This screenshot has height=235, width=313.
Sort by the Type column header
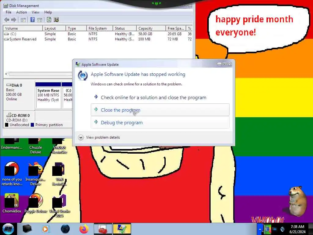click(76, 28)
